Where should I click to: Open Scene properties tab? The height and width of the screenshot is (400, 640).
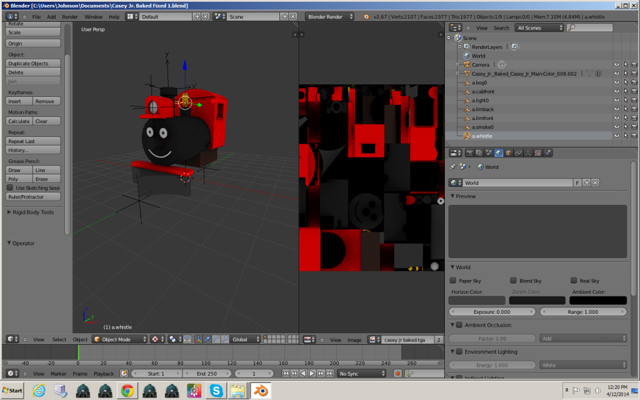pos(489,153)
